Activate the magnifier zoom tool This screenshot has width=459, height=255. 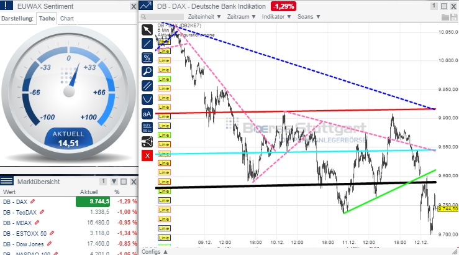pos(147,72)
